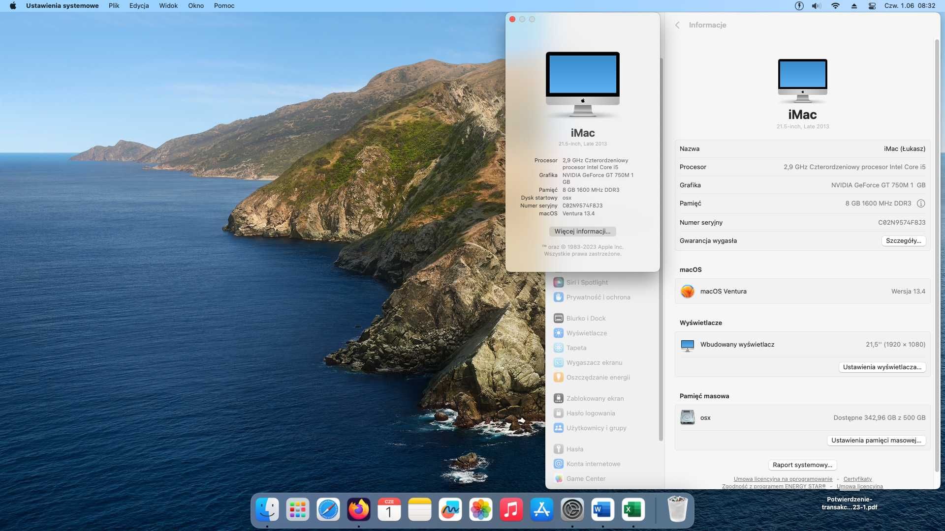The width and height of the screenshot is (945, 531).
Task: Open Ustawienia systemowe menu
Action: pyautogui.click(x=62, y=6)
